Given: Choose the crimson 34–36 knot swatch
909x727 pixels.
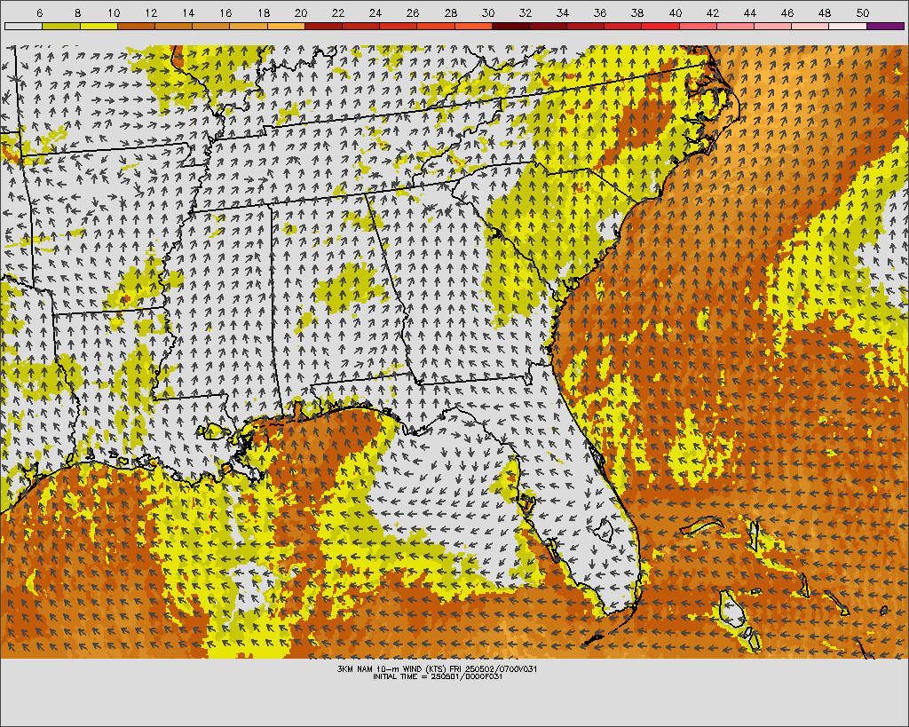Looking at the screenshot, I should (x=586, y=26).
